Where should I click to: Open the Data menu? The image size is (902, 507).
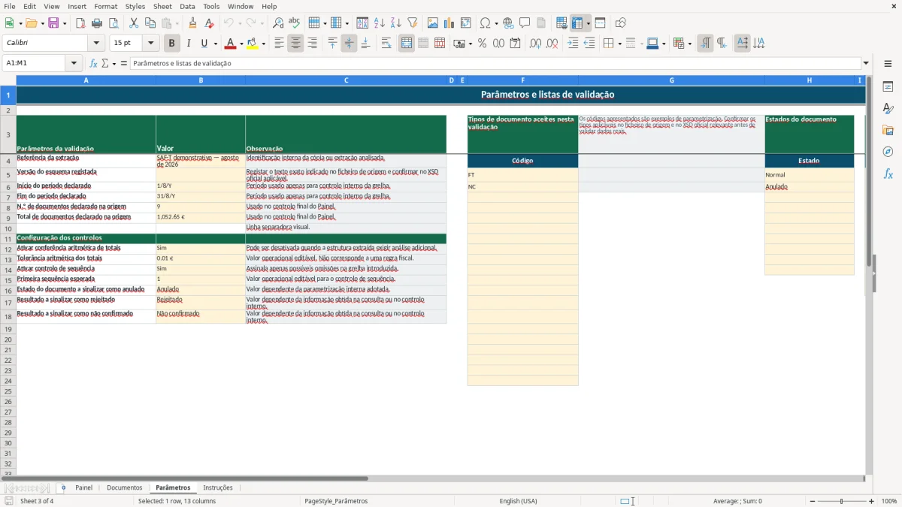pos(187,6)
